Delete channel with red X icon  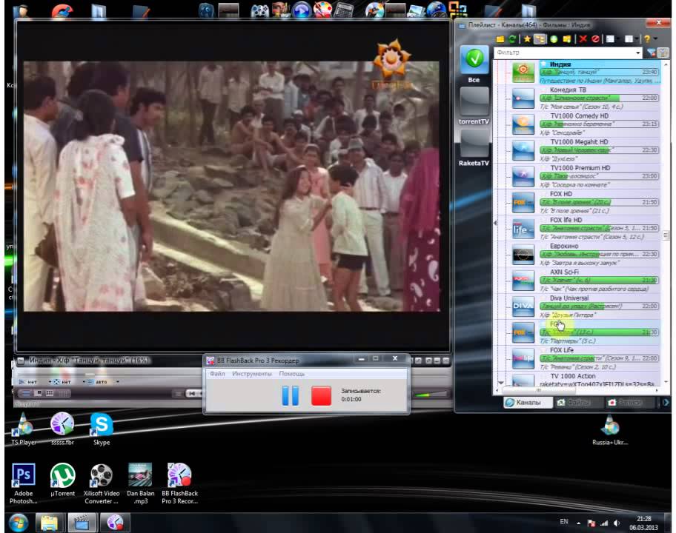(x=583, y=39)
